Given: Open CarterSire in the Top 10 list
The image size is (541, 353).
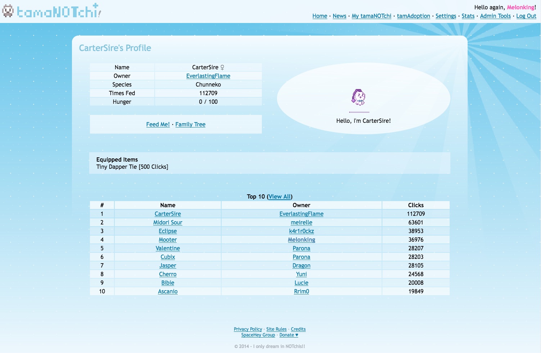Looking at the screenshot, I should pos(168,214).
